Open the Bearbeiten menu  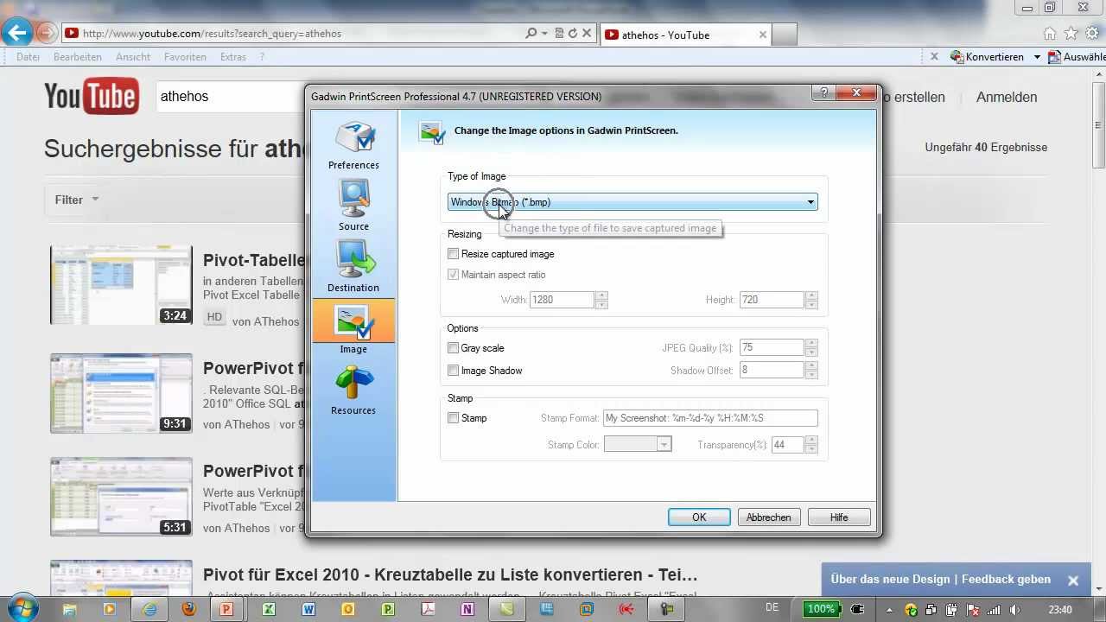click(x=78, y=57)
